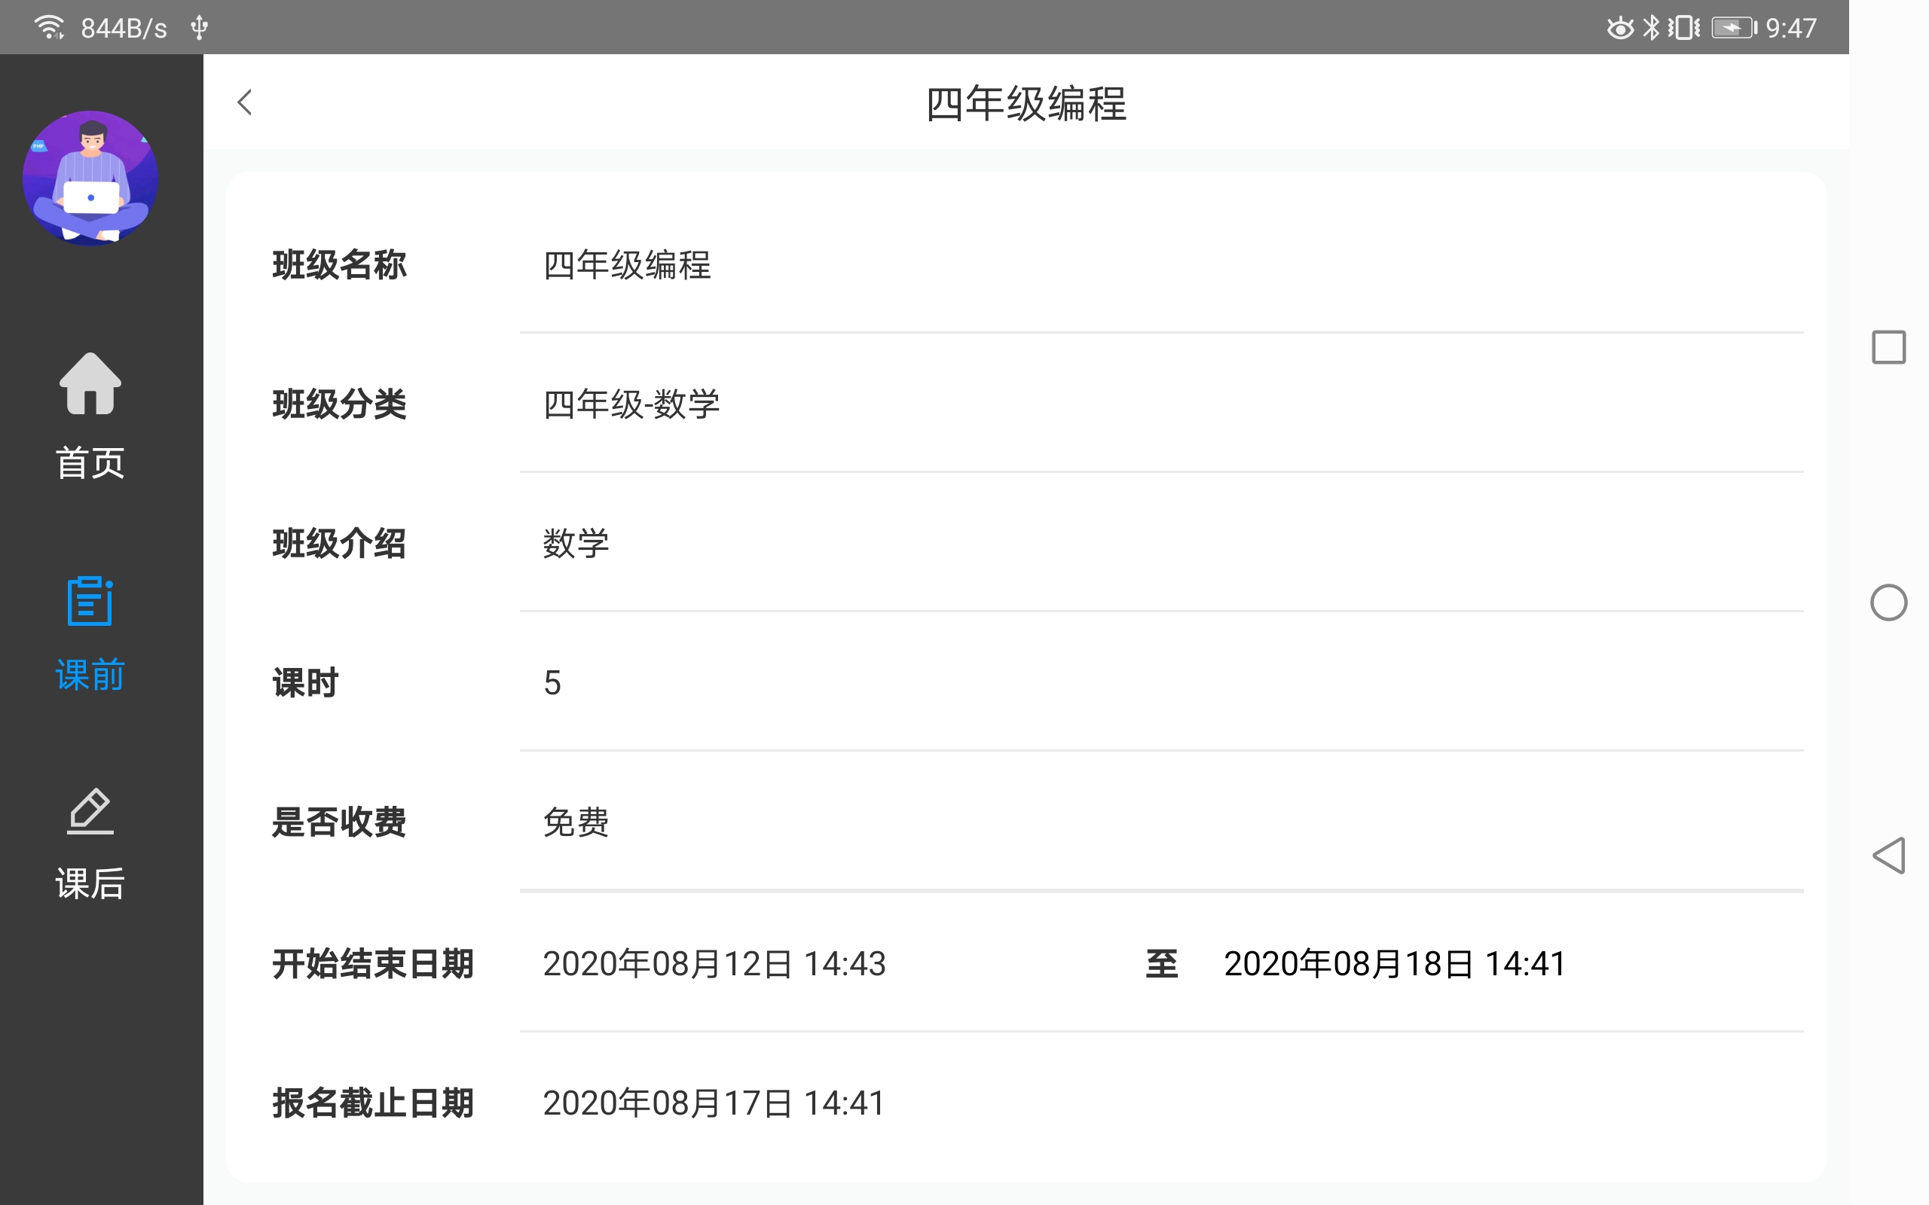Image resolution: width=1929 pixels, height=1205 pixels.
Task: Open recent apps with the square navigation icon
Action: [x=1888, y=346]
